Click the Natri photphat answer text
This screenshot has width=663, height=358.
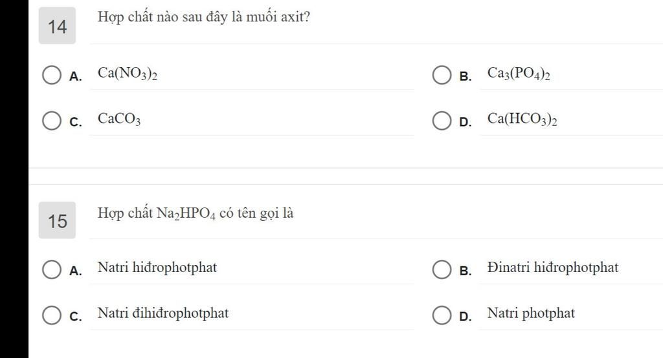point(531,313)
